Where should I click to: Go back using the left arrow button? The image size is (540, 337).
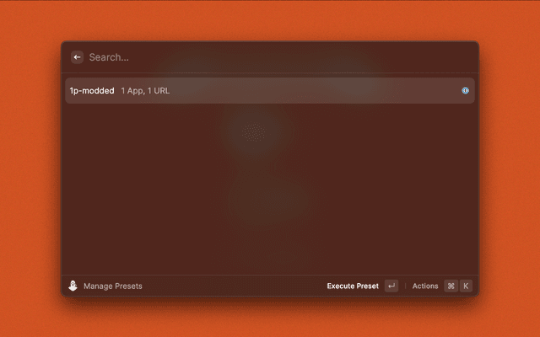tap(77, 57)
